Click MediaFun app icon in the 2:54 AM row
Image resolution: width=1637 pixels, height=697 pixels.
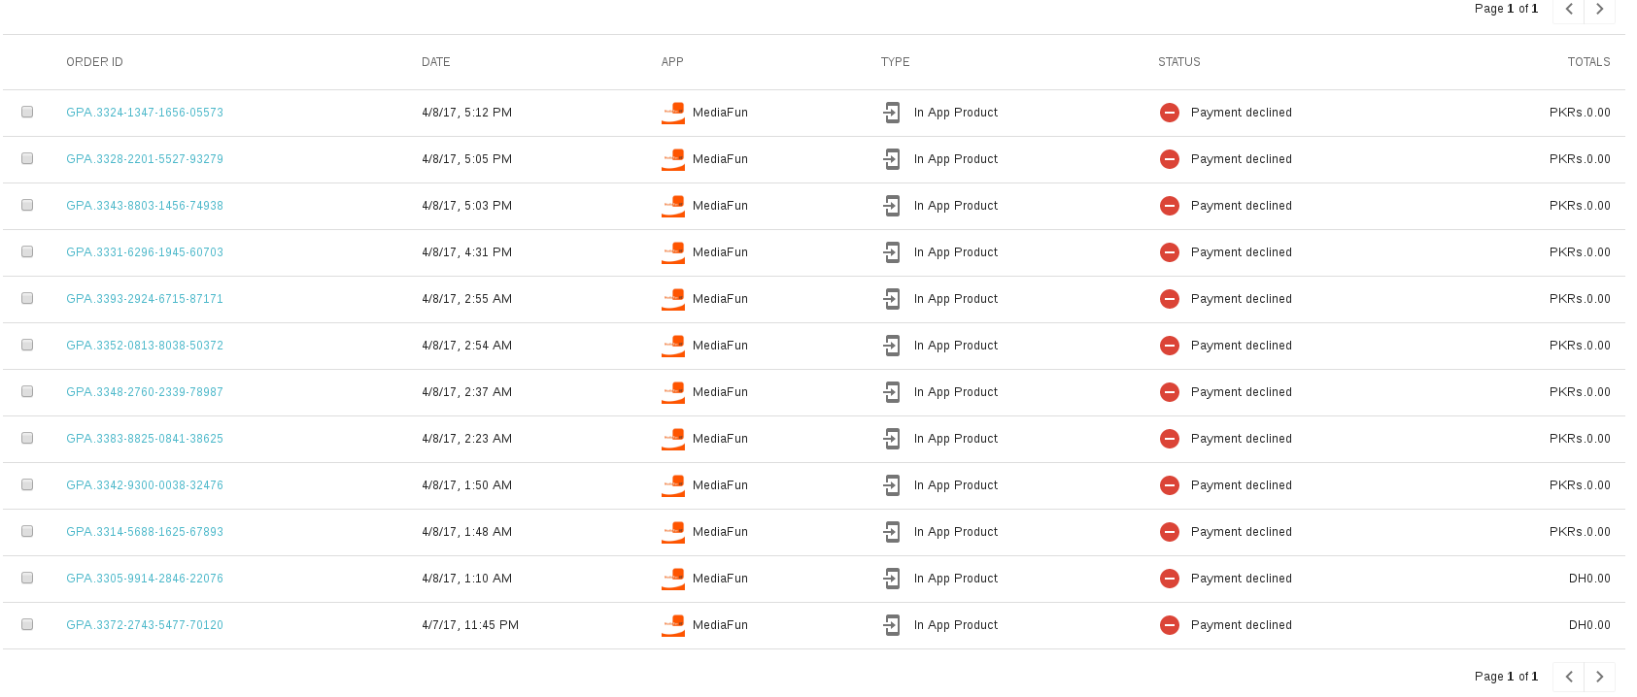[x=673, y=346]
